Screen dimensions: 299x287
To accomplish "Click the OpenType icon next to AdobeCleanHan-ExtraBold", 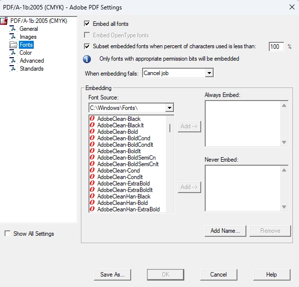I will pyautogui.click(x=92, y=209).
